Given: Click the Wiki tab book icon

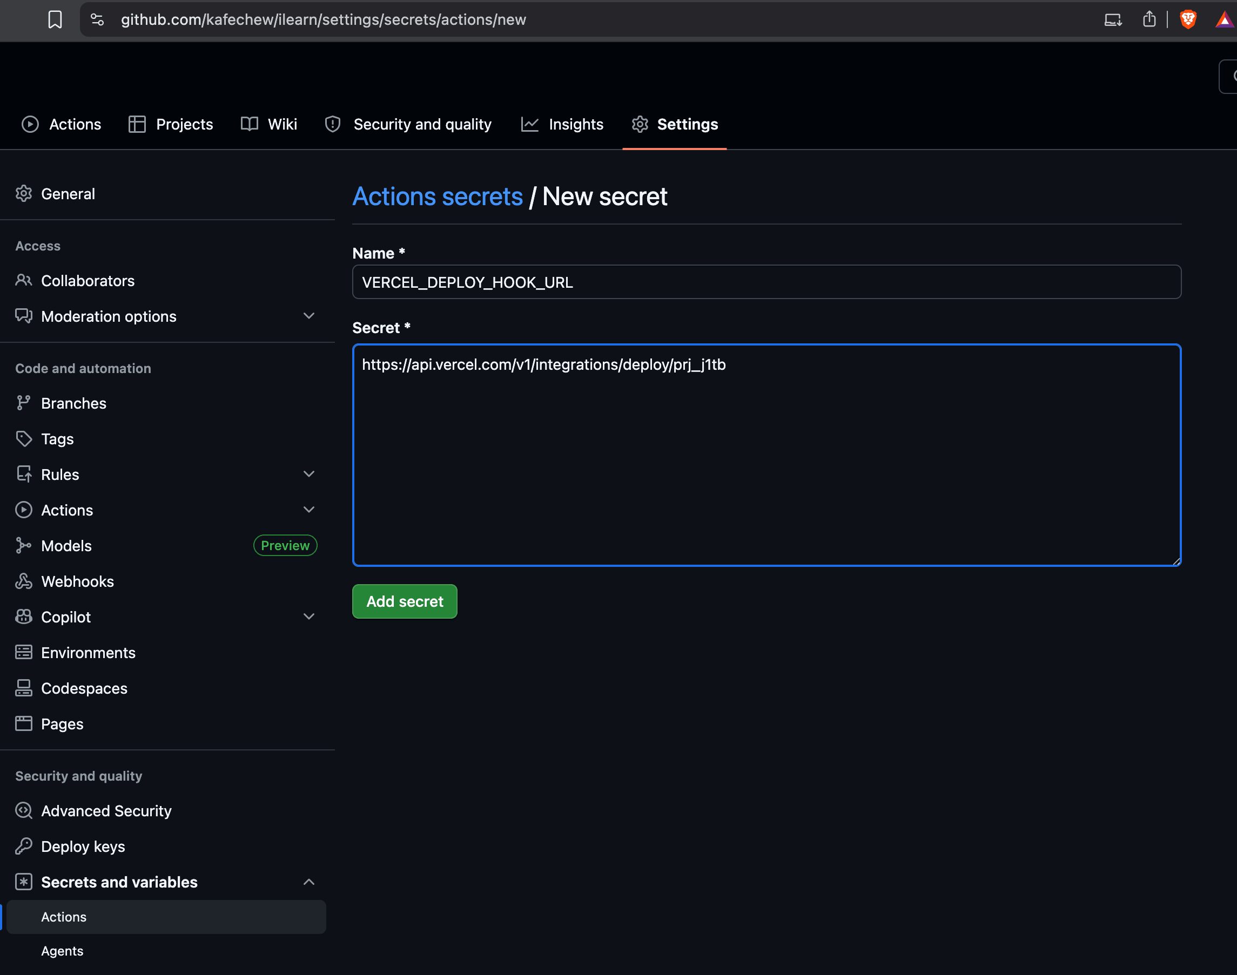Looking at the screenshot, I should pos(249,124).
